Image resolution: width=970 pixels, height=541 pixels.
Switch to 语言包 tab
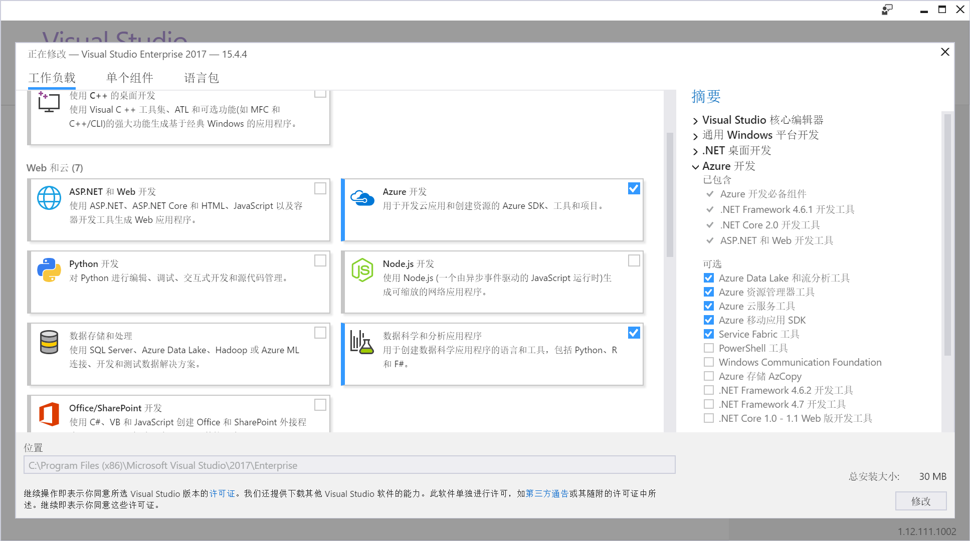(x=202, y=78)
